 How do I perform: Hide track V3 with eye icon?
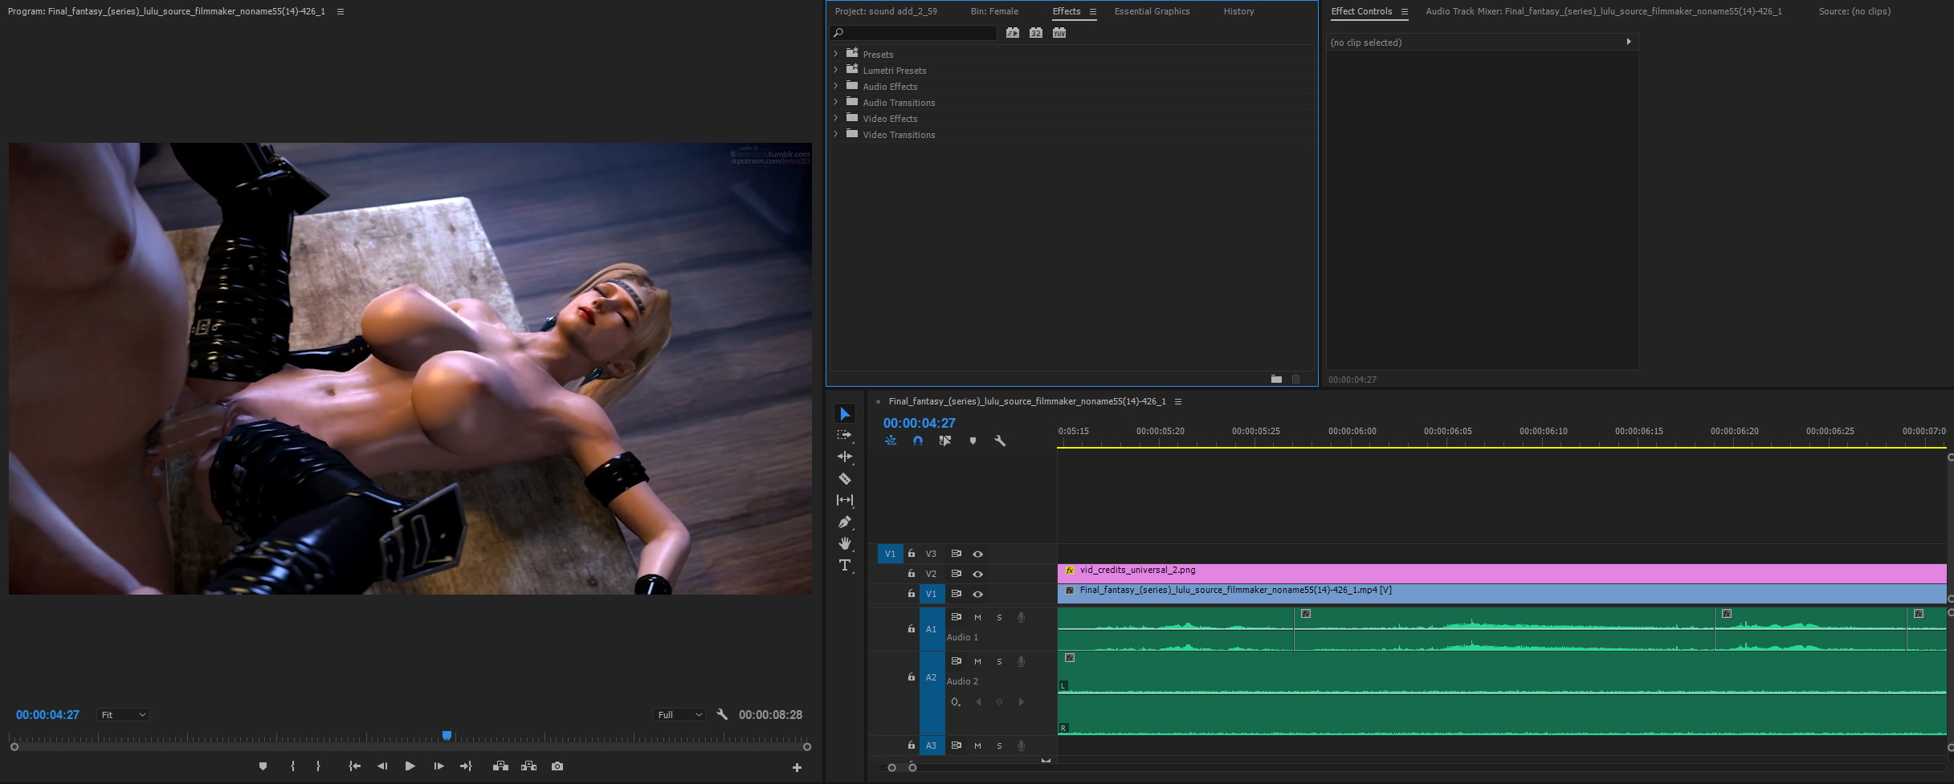[977, 554]
